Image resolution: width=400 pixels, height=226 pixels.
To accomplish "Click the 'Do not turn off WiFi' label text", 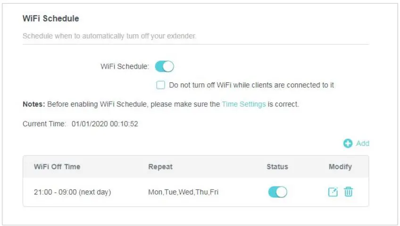I will [251, 85].
